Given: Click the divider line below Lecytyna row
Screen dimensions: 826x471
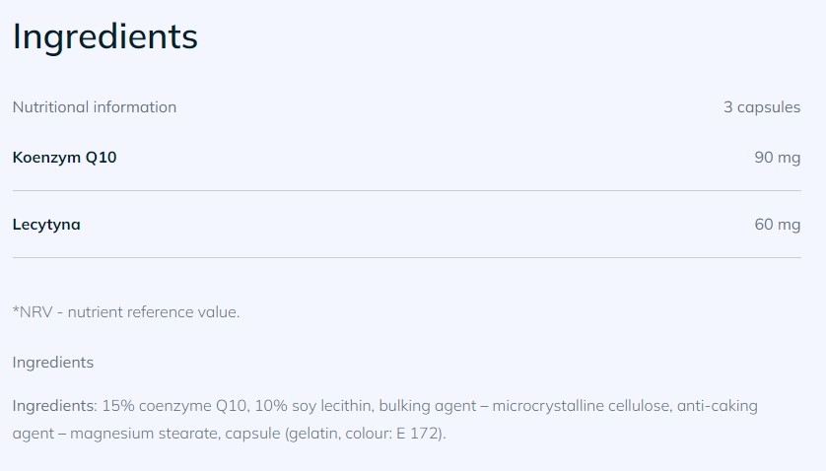Looking at the screenshot, I should click(406, 258).
